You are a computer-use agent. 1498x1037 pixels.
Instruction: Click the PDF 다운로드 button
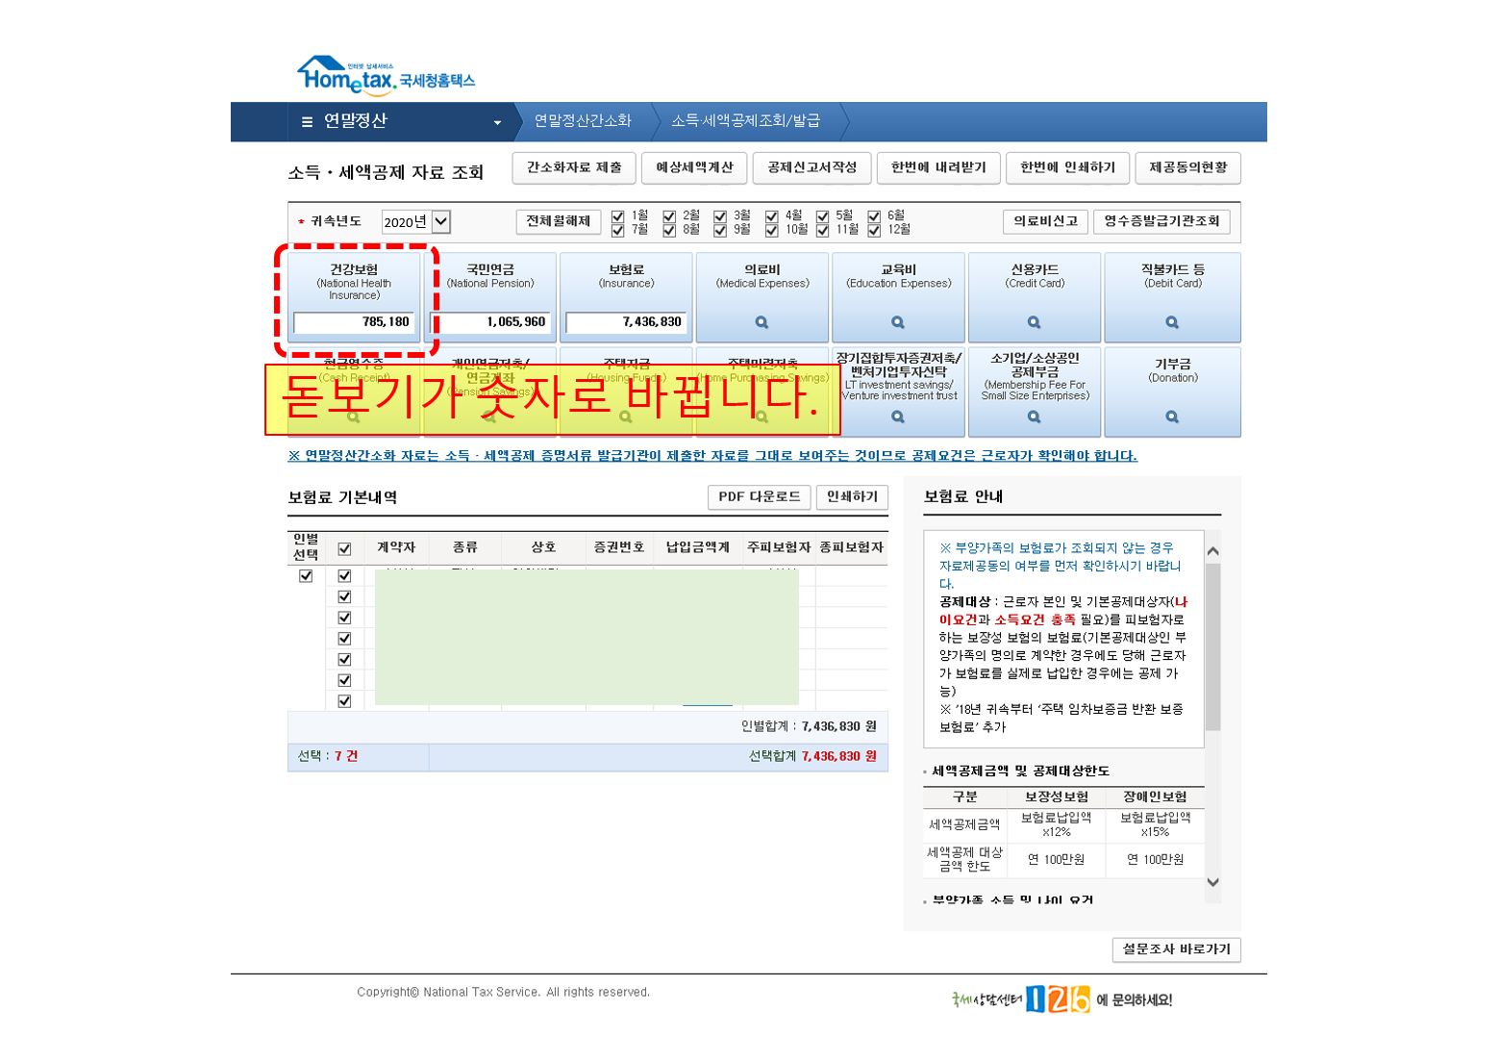760,496
